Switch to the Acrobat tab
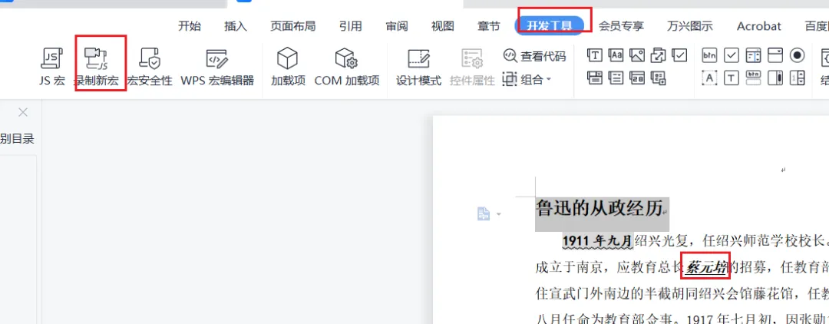829x324 pixels. coord(759,26)
